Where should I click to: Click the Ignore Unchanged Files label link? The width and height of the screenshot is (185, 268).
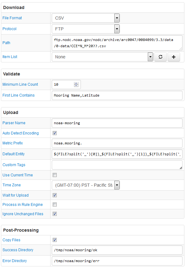(x=23, y=214)
